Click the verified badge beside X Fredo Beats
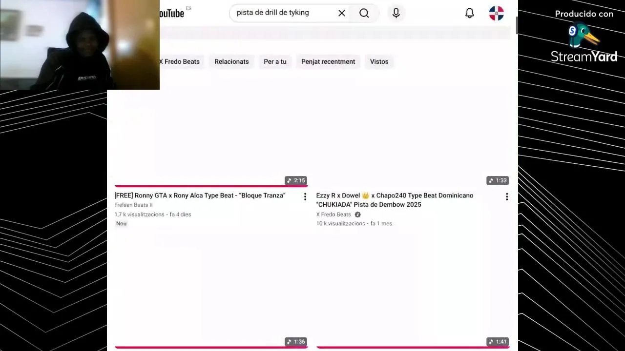This screenshot has height=351, width=625. tap(357, 214)
